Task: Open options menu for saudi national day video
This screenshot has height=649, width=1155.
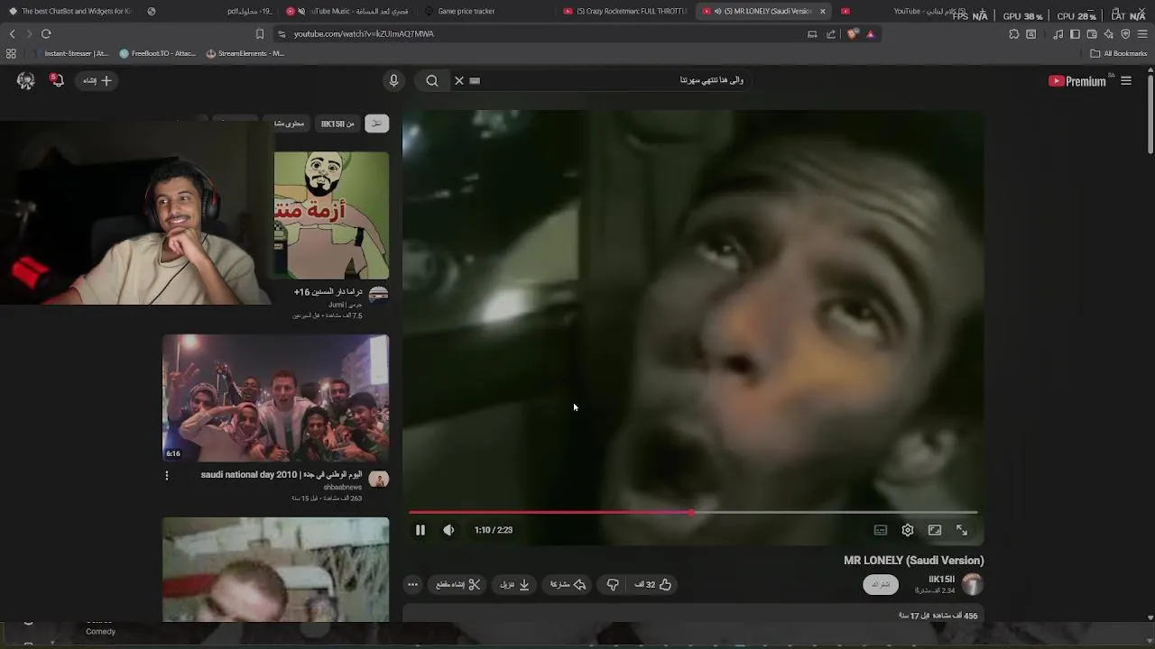Action: [x=167, y=475]
